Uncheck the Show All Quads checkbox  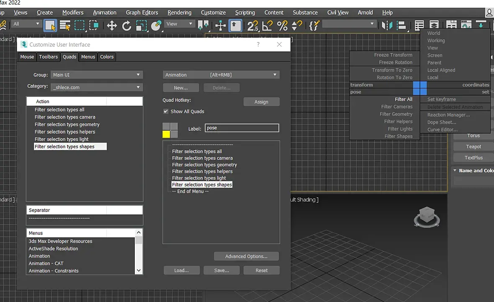[x=166, y=111]
